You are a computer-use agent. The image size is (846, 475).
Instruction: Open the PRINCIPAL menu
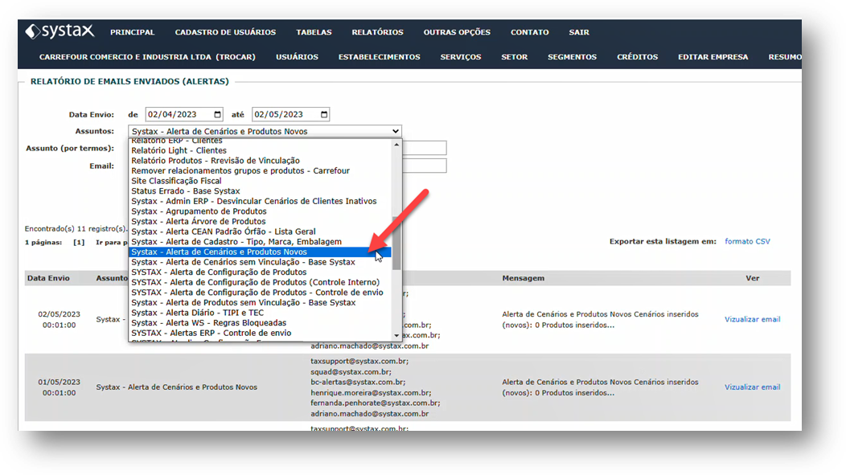coord(132,32)
